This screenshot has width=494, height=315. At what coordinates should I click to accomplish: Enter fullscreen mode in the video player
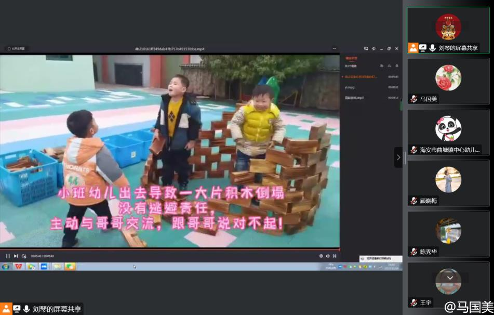335,256
